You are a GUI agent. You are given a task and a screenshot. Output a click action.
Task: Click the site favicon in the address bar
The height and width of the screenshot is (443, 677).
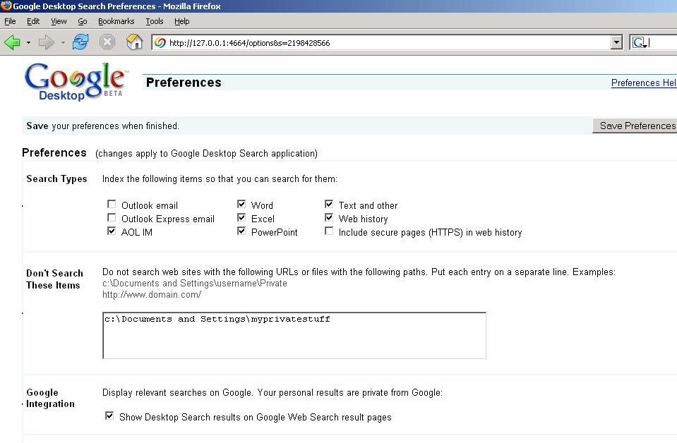point(160,43)
